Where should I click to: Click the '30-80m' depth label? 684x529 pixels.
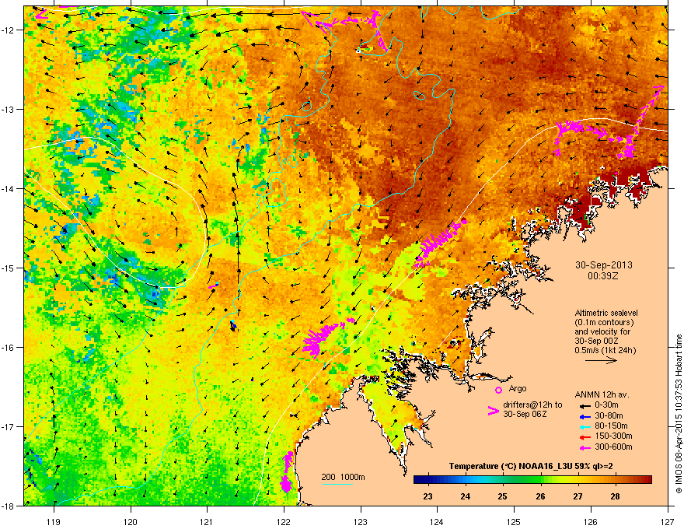609,416
